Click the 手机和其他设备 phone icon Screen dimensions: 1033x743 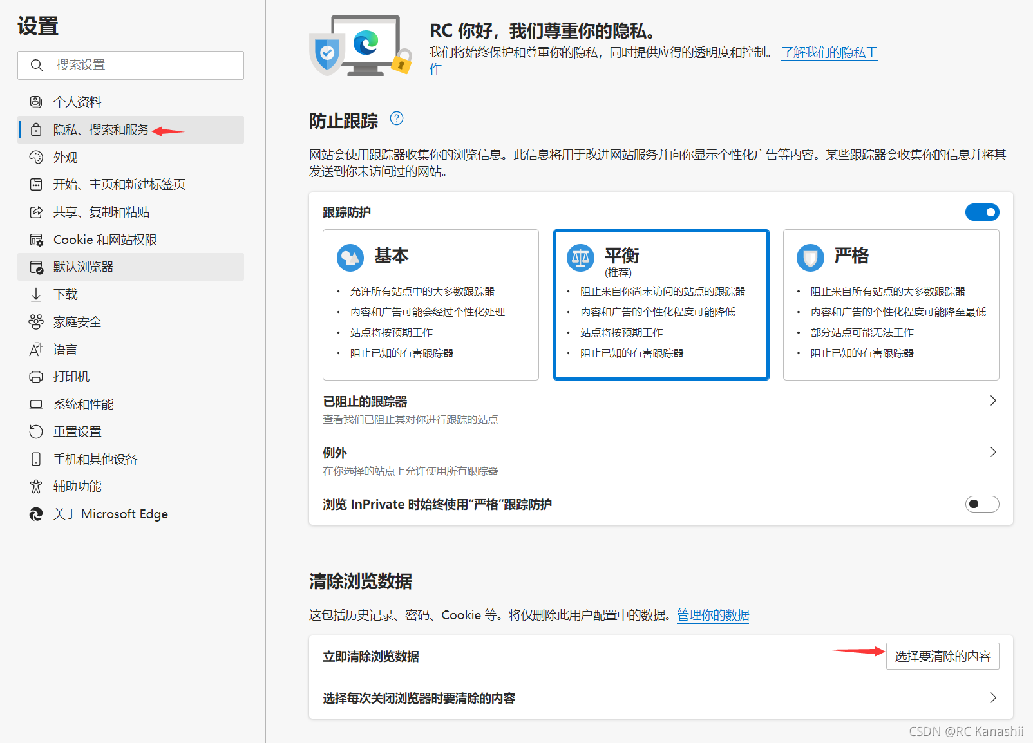click(x=36, y=459)
